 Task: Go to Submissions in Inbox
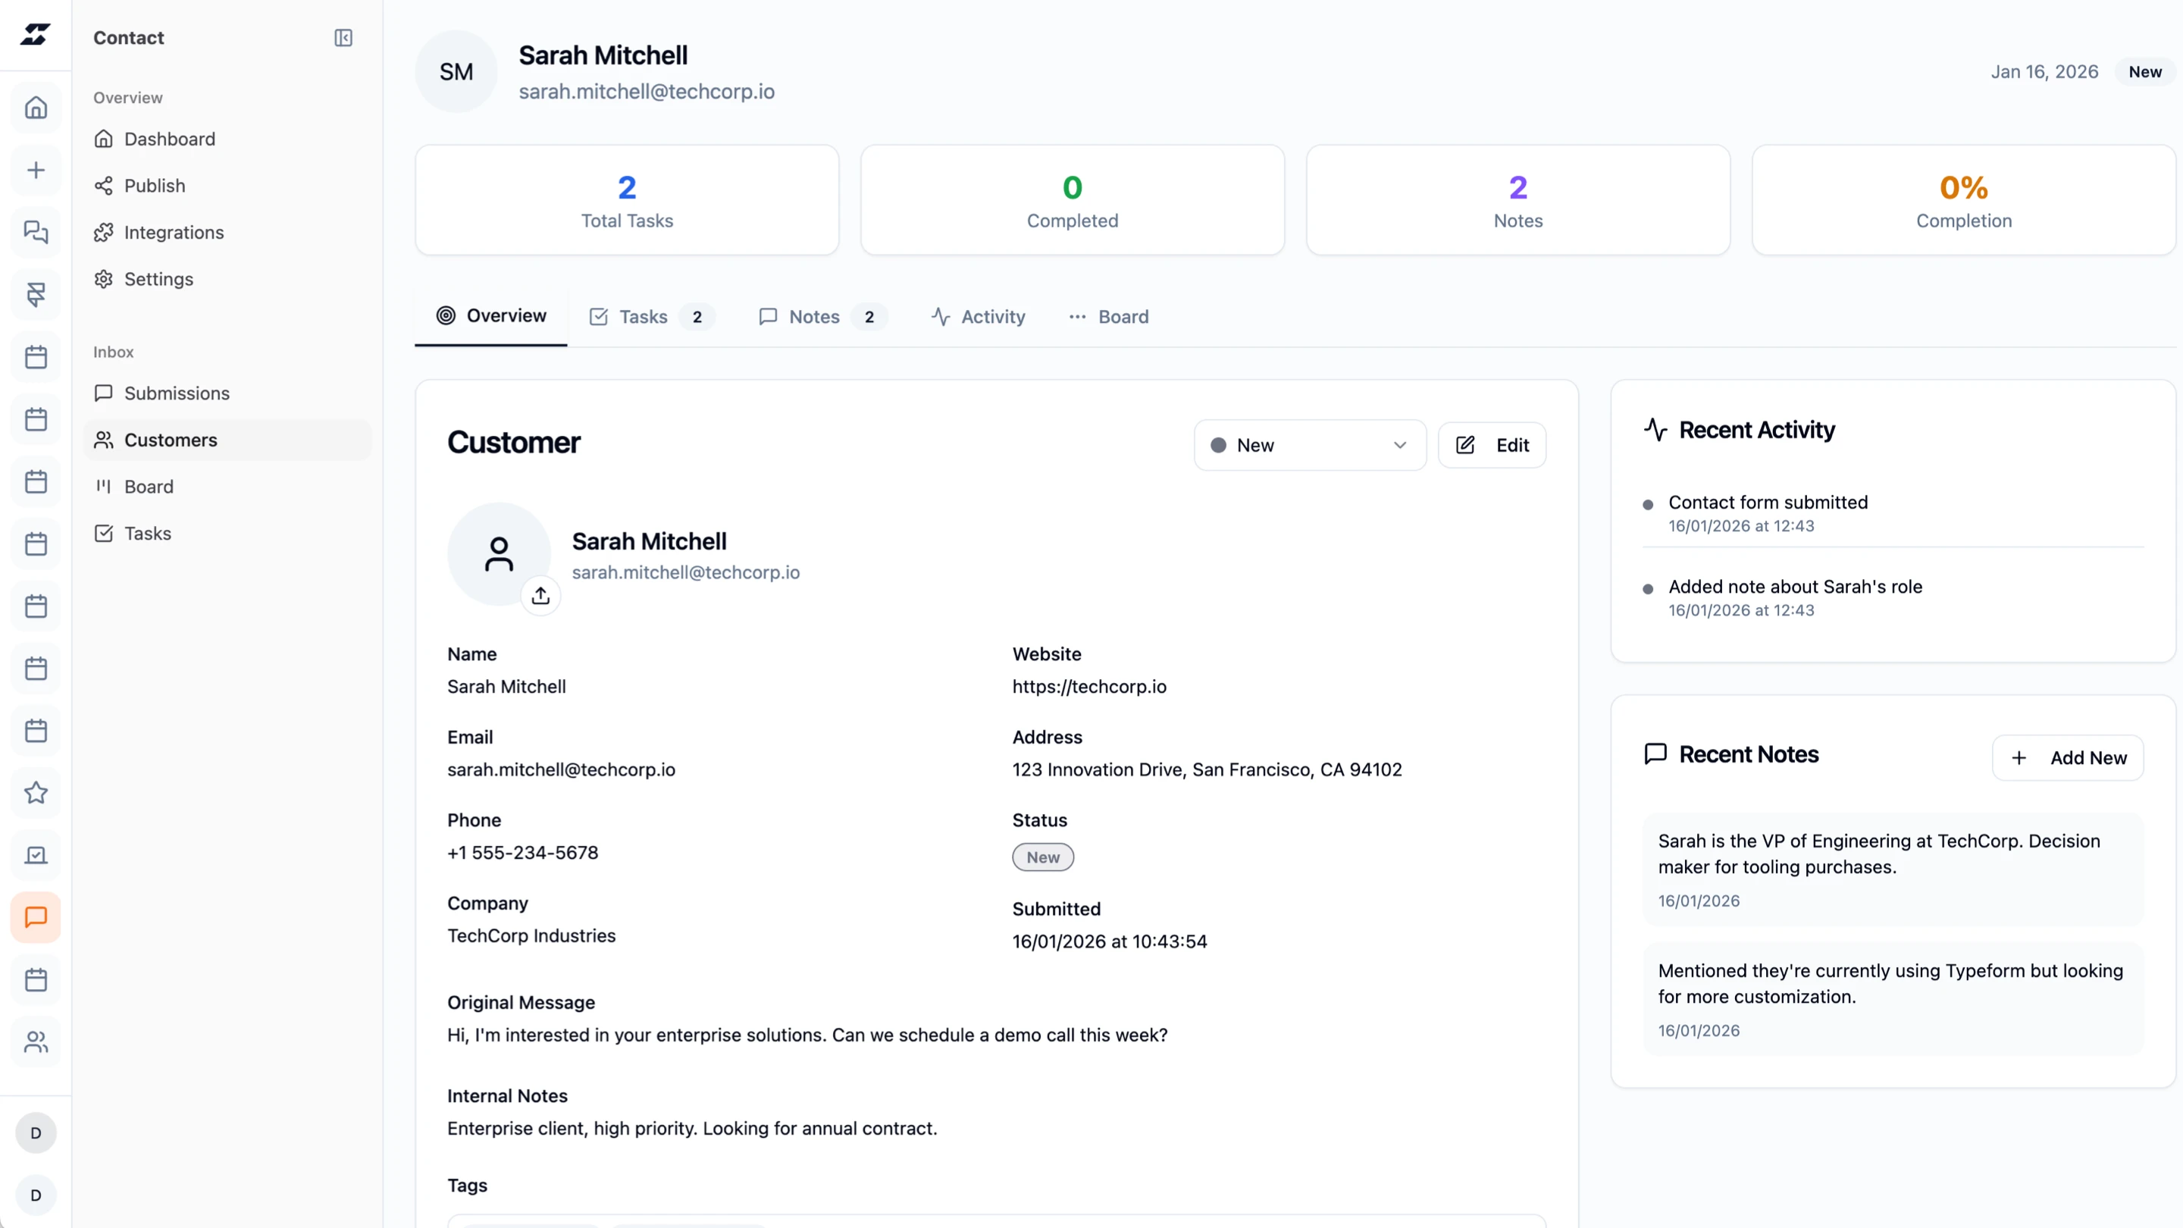point(177,393)
